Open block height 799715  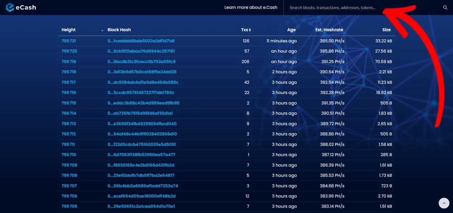[69, 103]
